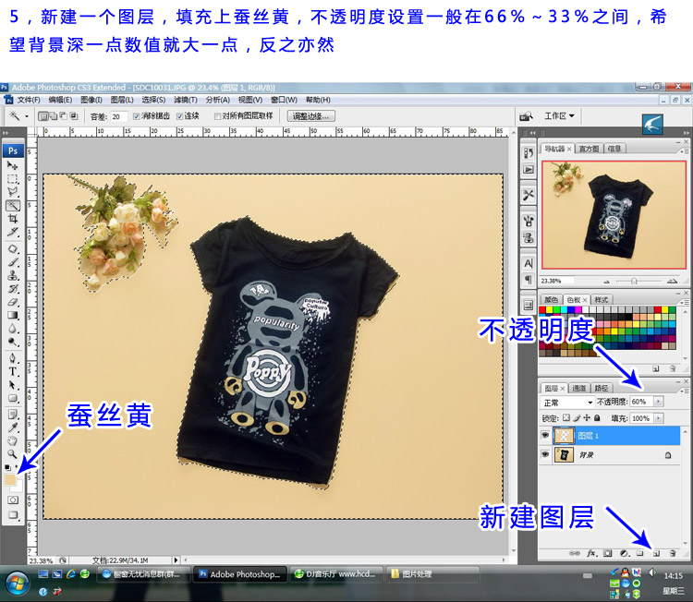
Task: Select the Path Selection tool
Action: pos(12,385)
